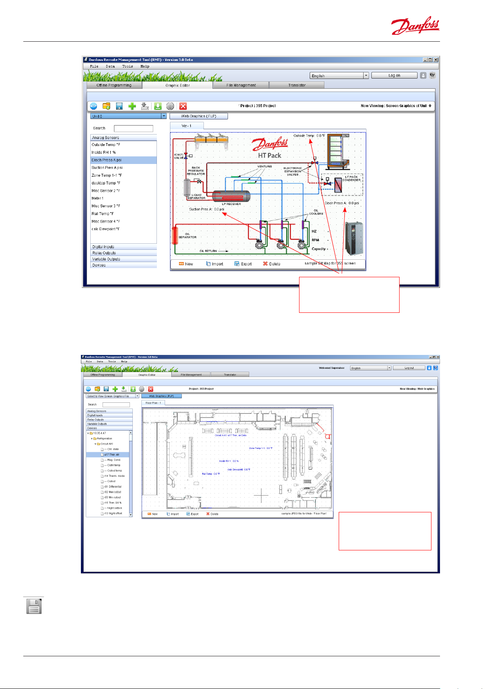
Task: Click Import below the HT Pack canvas
Action: click(x=214, y=264)
